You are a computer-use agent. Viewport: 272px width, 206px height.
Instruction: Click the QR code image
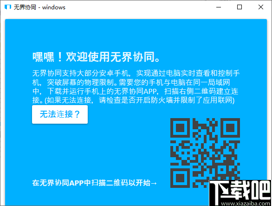pyautogui.click(x=205, y=153)
